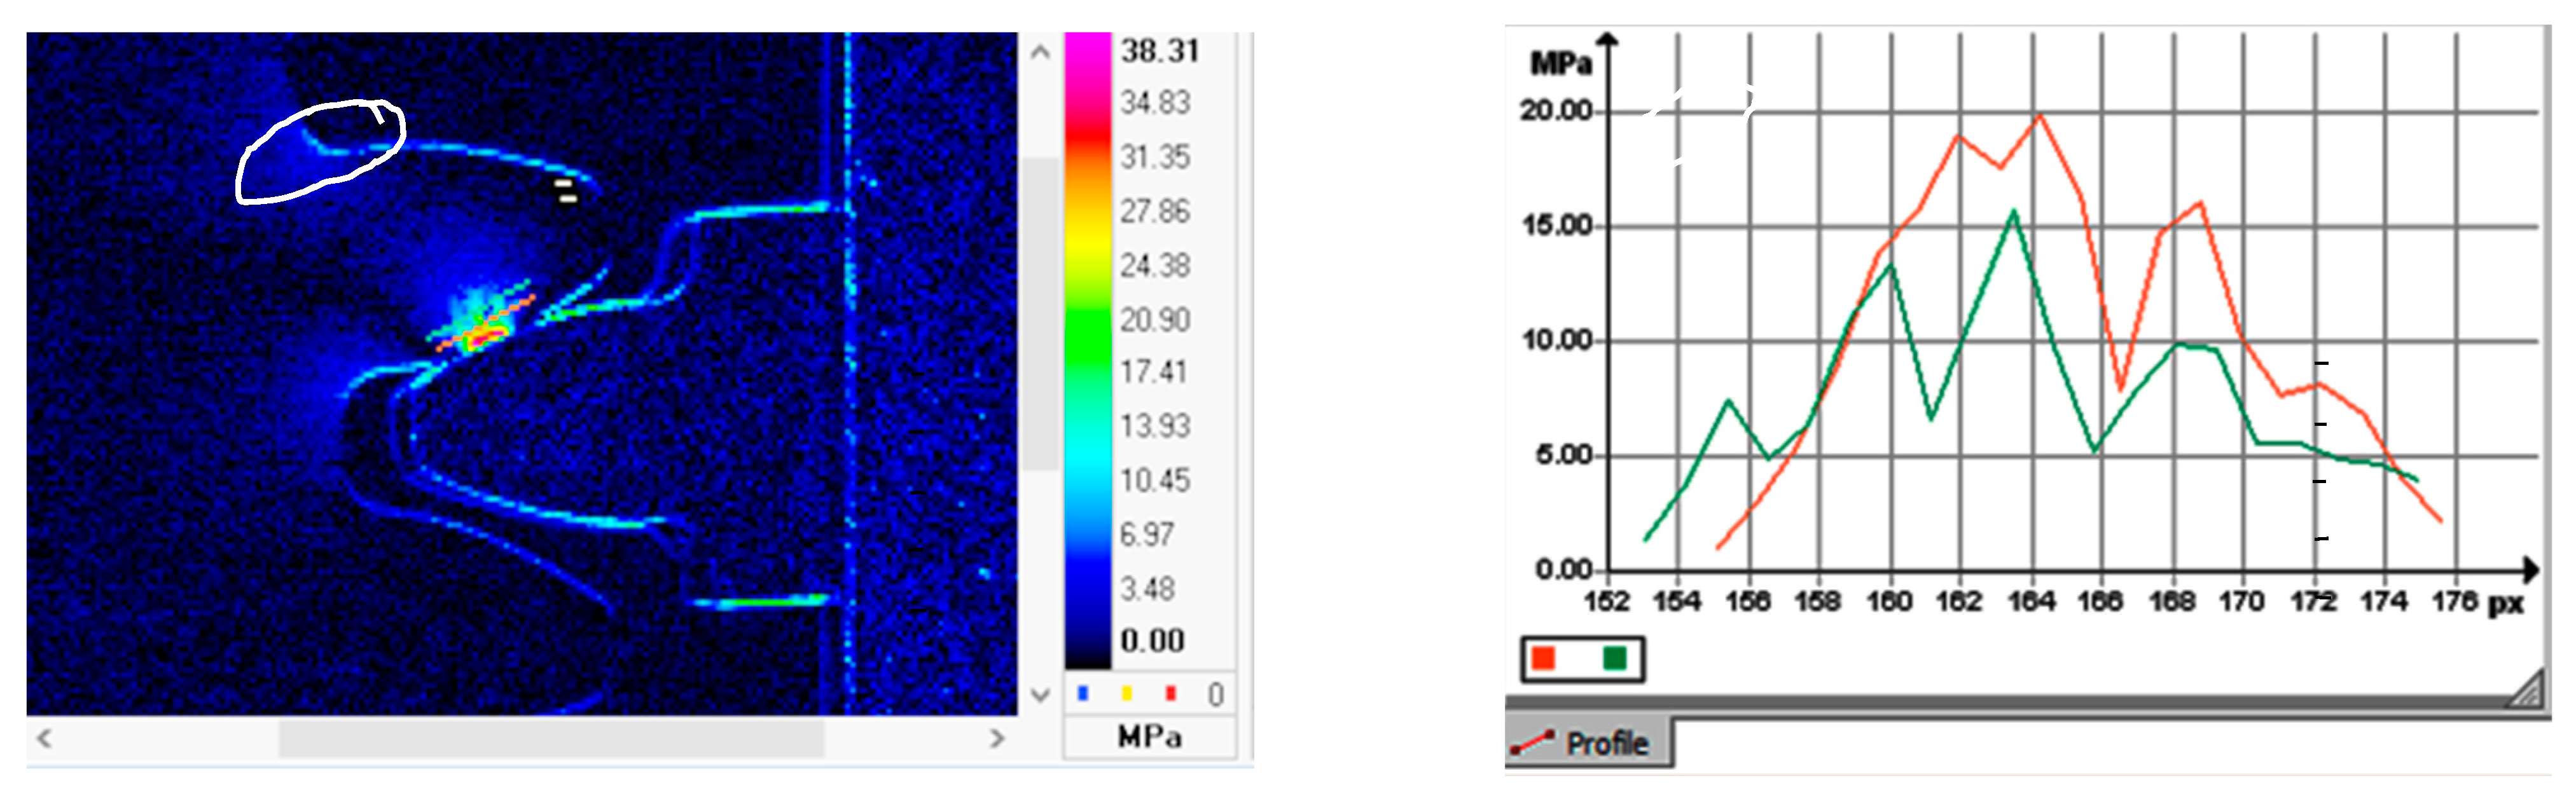Click the red profile curve peak
This screenshot has width=2576, height=799.
point(2040,116)
